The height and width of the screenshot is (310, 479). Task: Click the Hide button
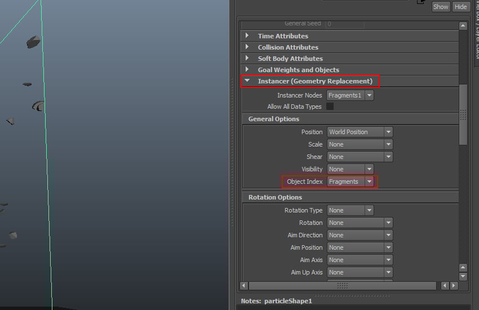[x=460, y=7]
